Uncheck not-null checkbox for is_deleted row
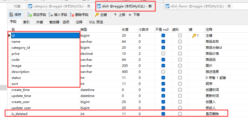The image size is (248, 120). (x=163, y=114)
